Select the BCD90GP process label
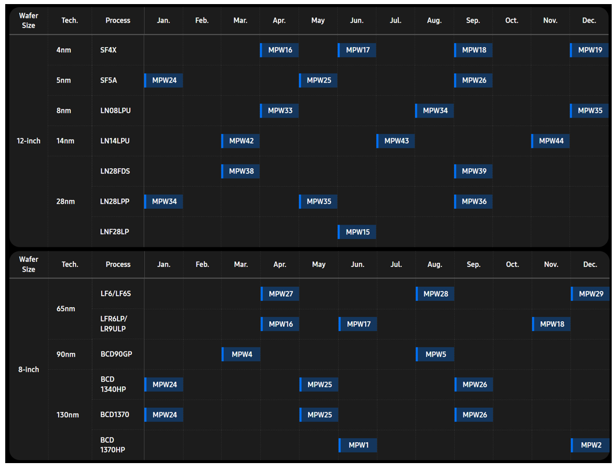Image resolution: width=614 pixels, height=466 pixels. tap(116, 354)
